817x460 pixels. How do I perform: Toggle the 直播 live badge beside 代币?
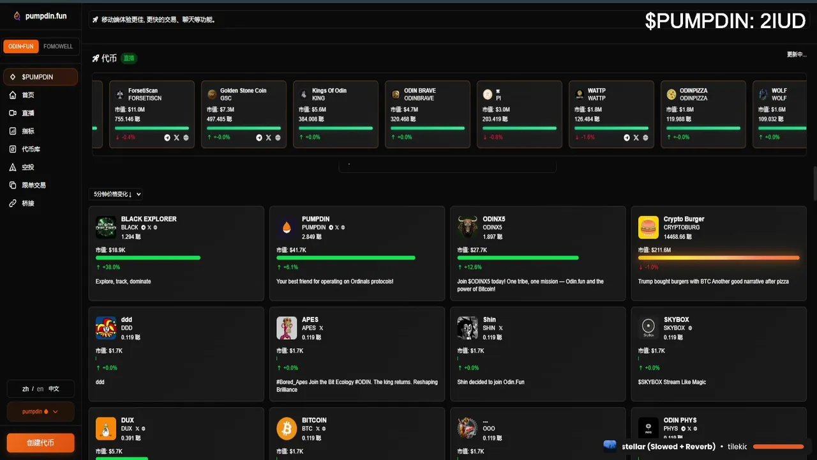click(x=129, y=58)
